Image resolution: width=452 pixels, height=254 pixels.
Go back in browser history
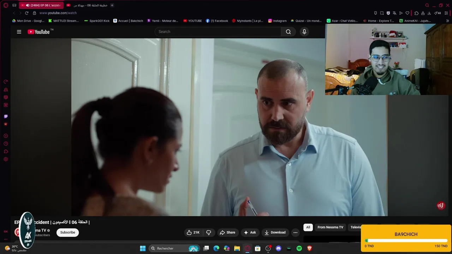[14, 13]
